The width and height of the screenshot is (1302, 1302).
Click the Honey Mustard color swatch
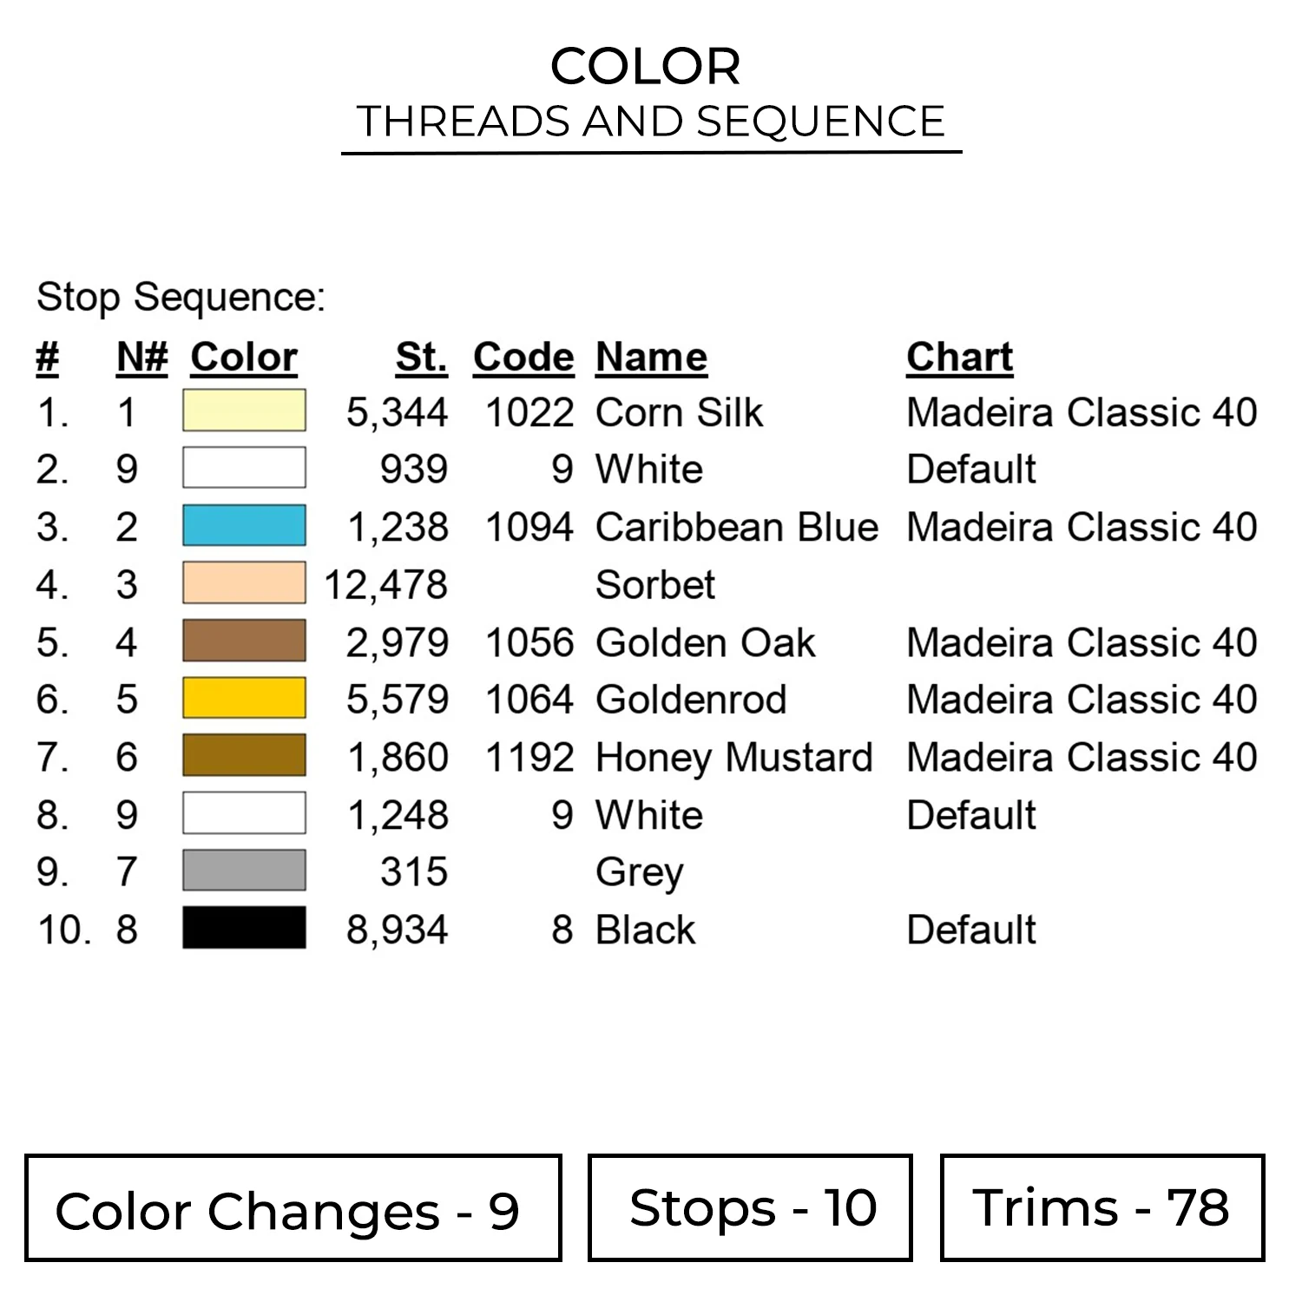point(244,756)
